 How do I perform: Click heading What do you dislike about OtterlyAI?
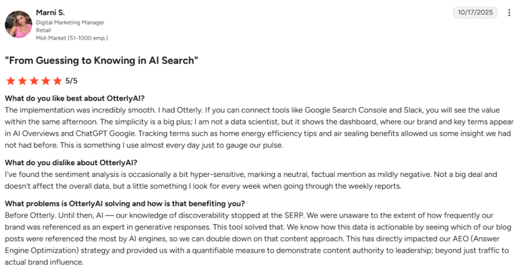click(x=71, y=163)
